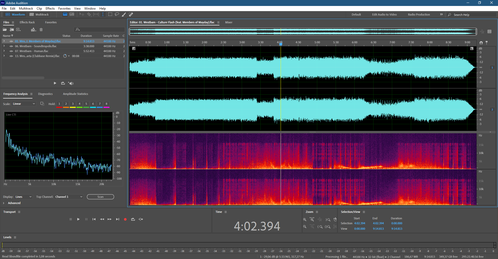Toggle Hold button 1 in Frequency Analysis

point(59,104)
